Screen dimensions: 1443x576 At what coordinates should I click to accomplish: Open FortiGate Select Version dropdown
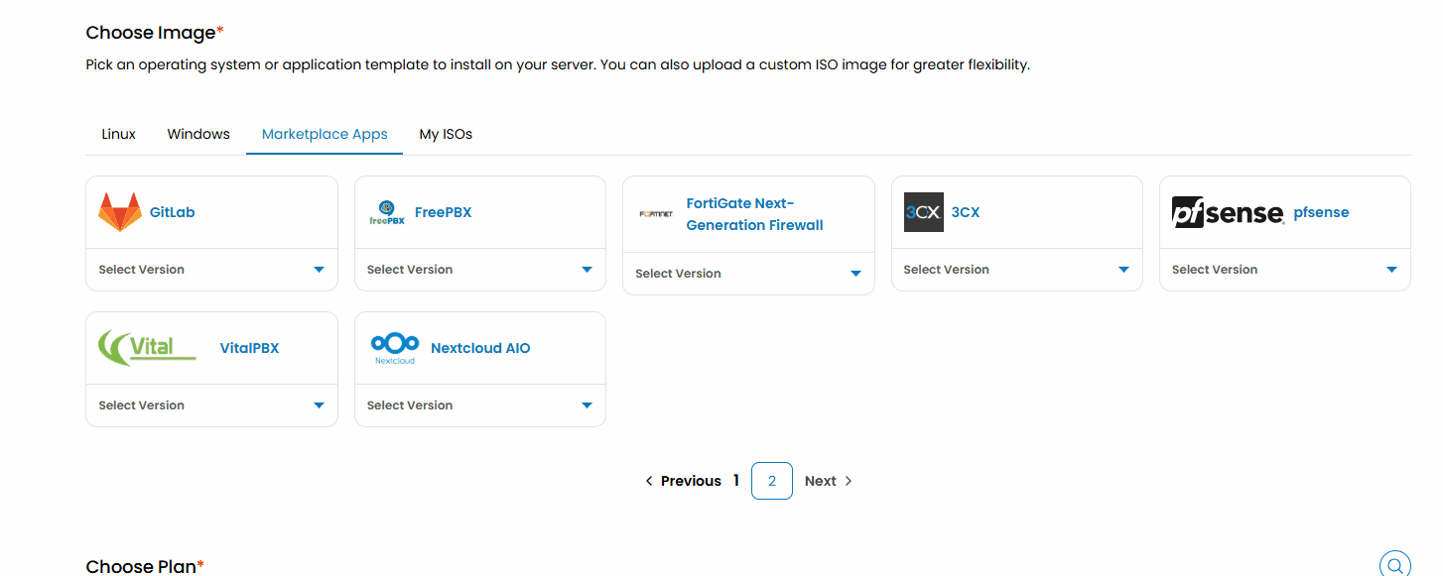click(x=748, y=274)
